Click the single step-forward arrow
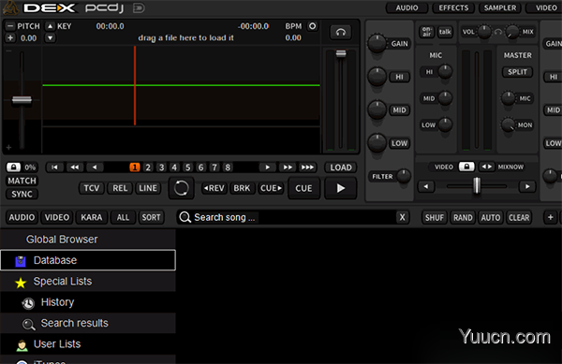 pyautogui.click(x=267, y=167)
